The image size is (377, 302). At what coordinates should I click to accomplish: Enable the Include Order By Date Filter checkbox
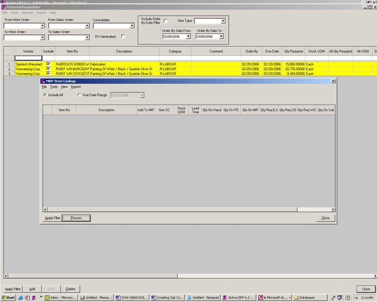[x=166, y=21]
